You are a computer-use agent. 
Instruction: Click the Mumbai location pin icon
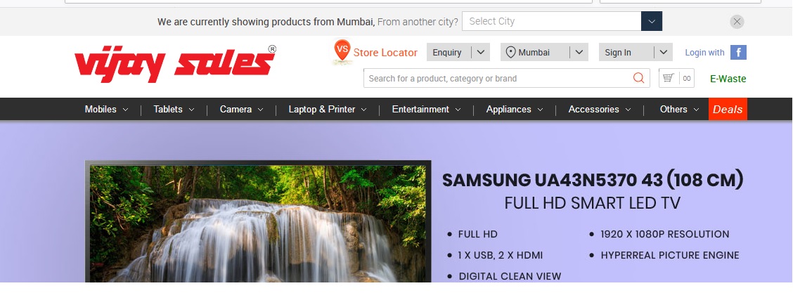[x=511, y=53]
